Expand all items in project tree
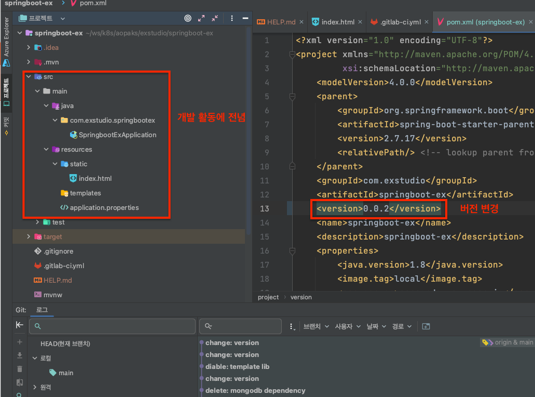The height and width of the screenshot is (397, 535). click(x=201, y=19)
